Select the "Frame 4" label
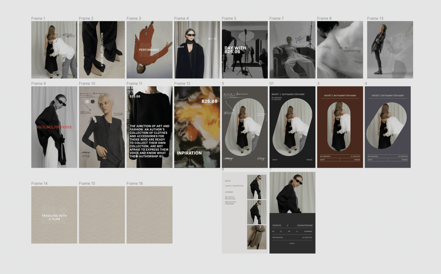The image size is (441, 274). (x=182, y=18)
